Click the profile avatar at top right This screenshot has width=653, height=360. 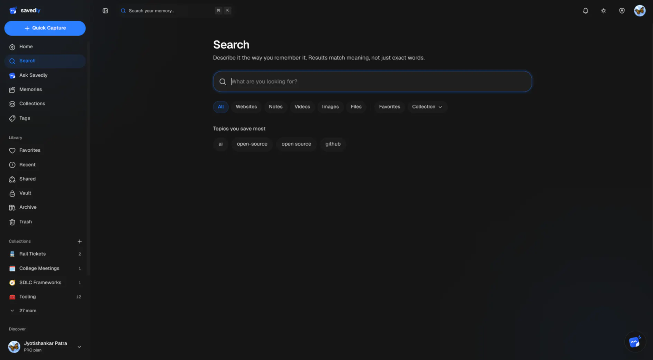[640, 11]
